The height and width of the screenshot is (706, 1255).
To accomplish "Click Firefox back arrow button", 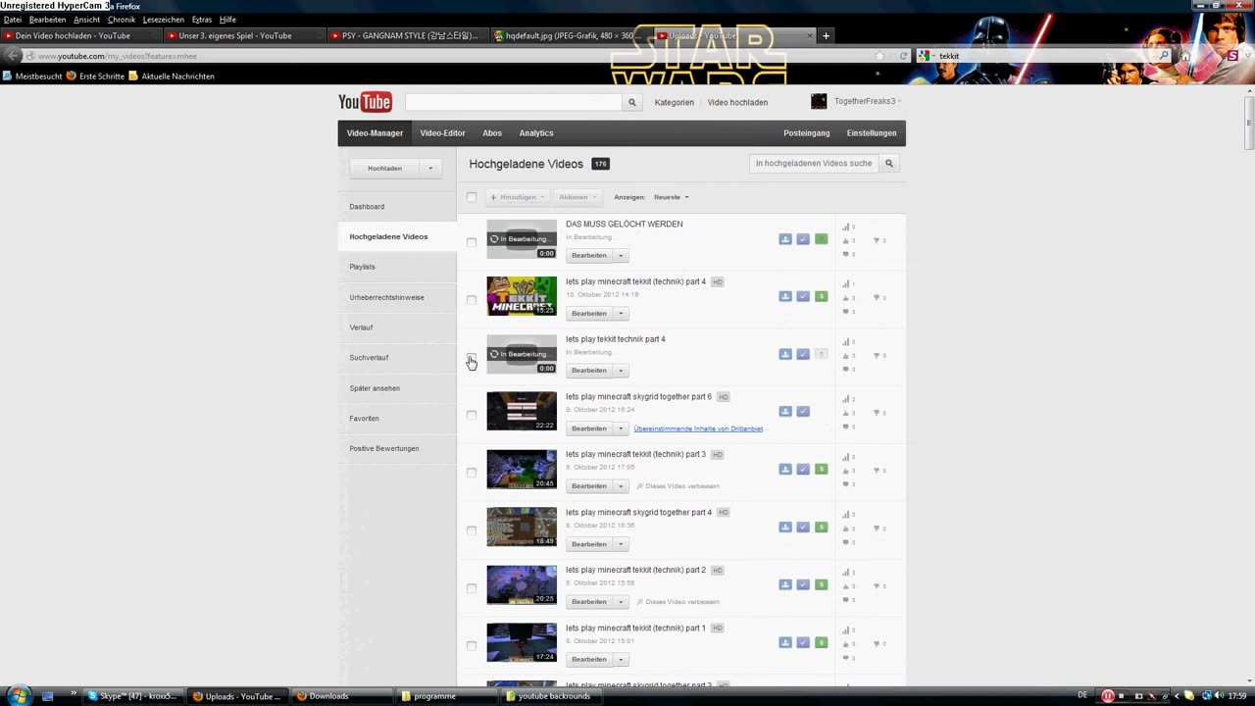I will coord(13,56).
